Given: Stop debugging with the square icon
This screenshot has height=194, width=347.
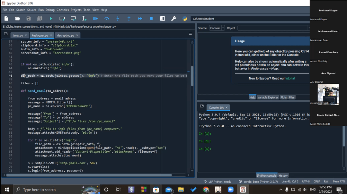Looking at the screenshot, I should tap(151, 19).
